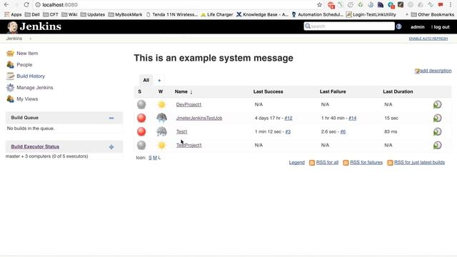Click the grey status ball for DevProject1
The width and height of the screenshot is (457, 257).
pyautogui.click(x=141, y=104)
